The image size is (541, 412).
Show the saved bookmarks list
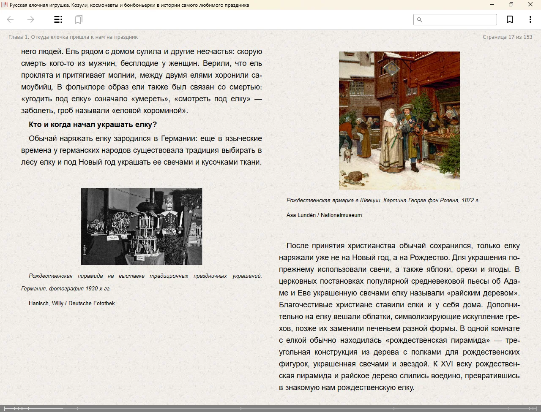click(x=78, y=19)
